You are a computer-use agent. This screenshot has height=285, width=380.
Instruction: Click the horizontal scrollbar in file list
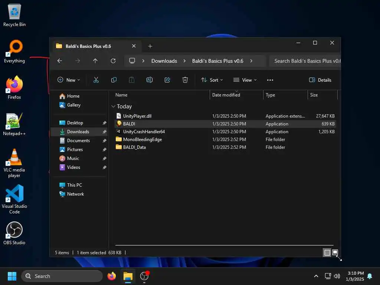coord(225,245)
